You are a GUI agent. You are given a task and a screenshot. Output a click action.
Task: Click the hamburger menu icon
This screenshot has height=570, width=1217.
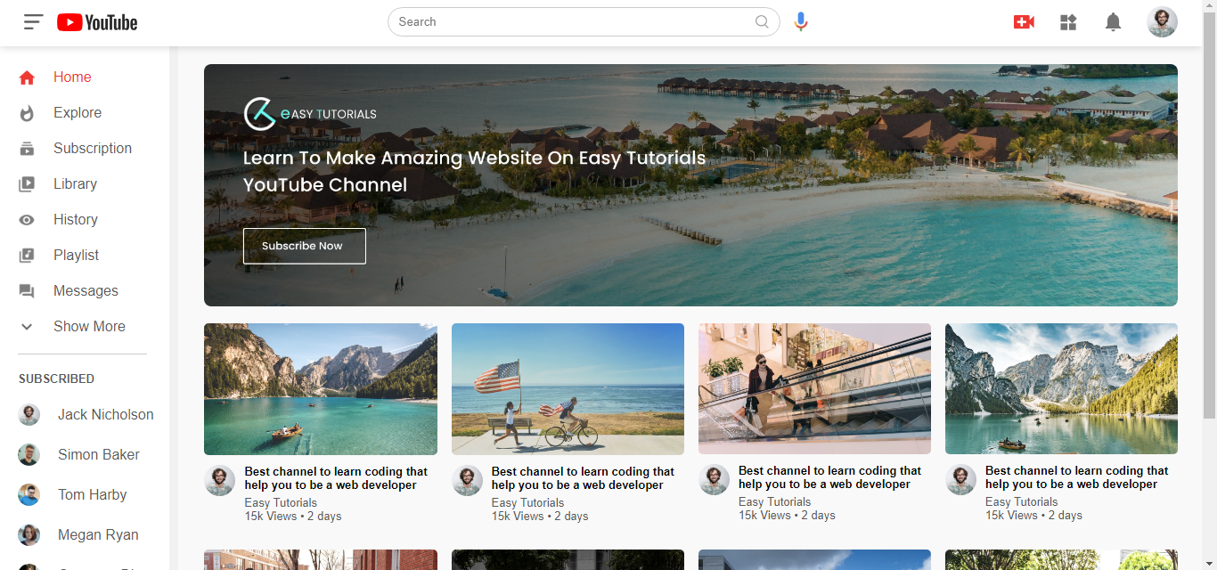pos(33,22)
